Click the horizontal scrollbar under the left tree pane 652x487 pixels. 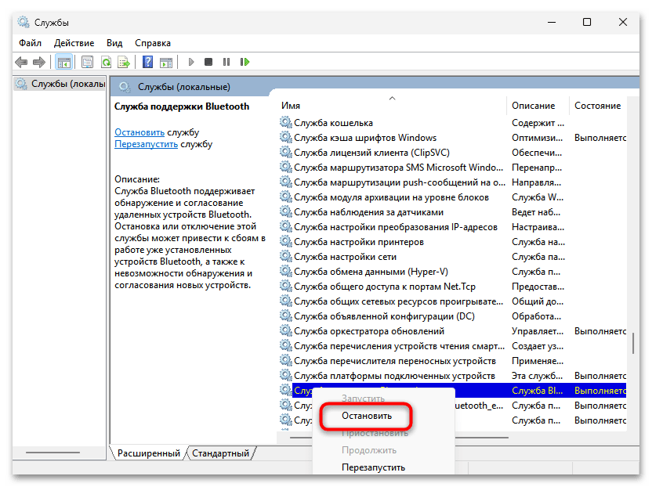click(x=53, y=453)
